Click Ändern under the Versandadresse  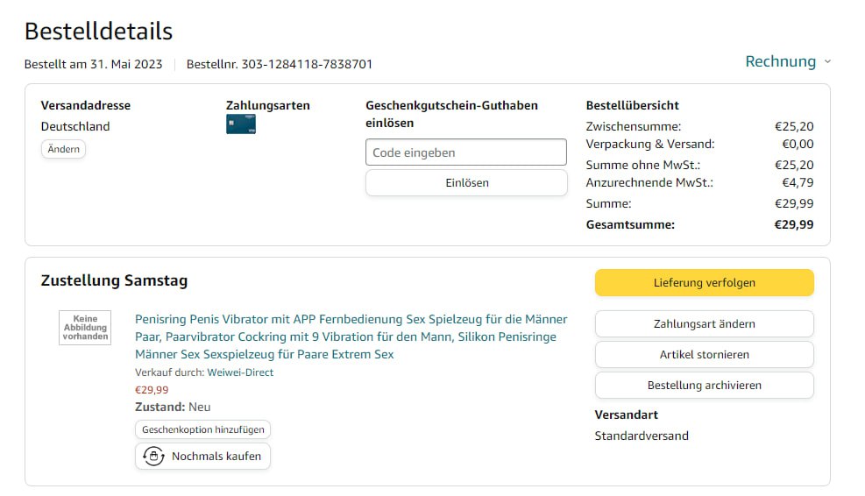(x=63, y=149)
